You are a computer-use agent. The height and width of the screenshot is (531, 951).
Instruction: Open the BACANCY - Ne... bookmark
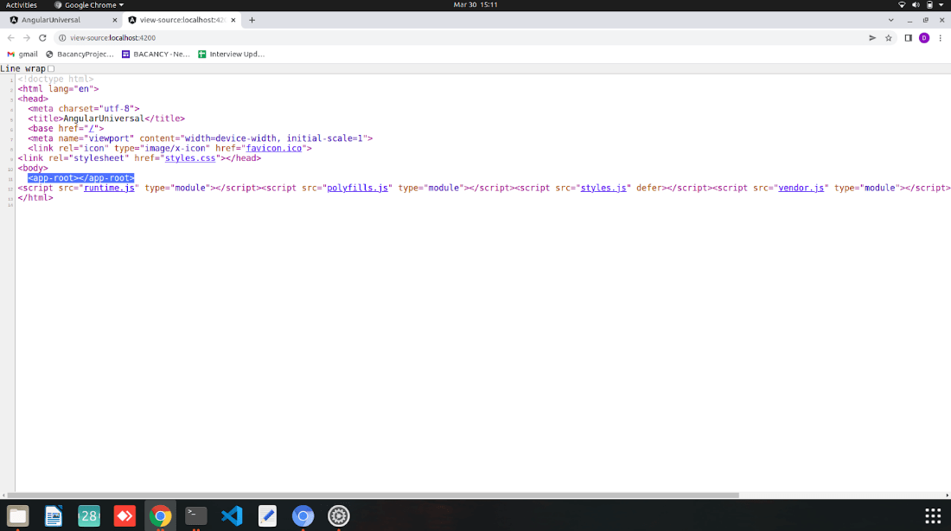(x=156, y=54)
